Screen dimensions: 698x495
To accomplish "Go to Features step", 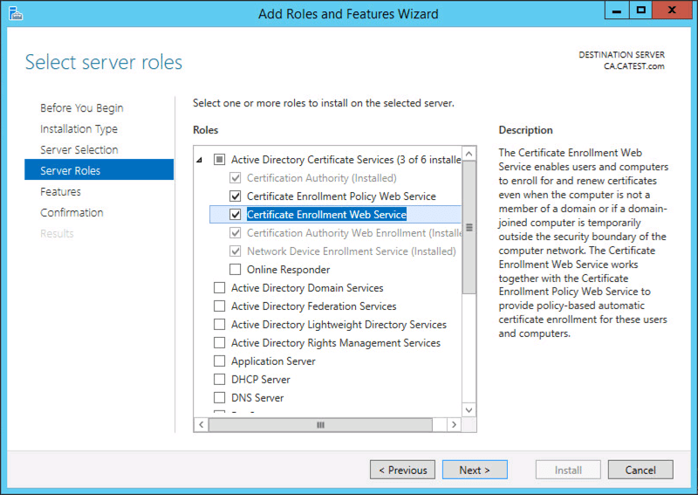I will (60, 191).
